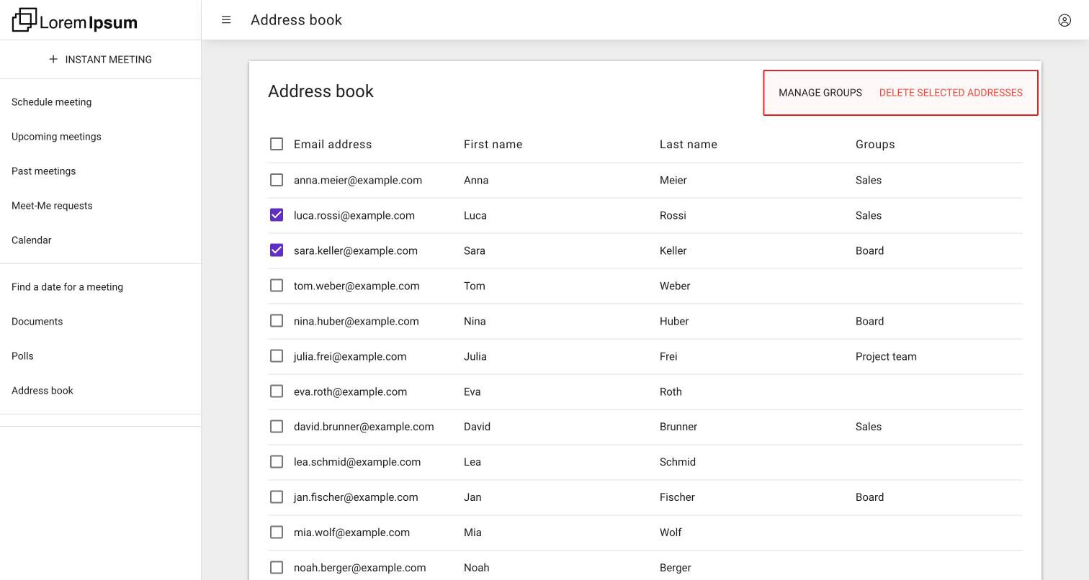
Task: Check the anna.meier@example.com checkbox
Action: pyautogui.click(x=277, y=180)
